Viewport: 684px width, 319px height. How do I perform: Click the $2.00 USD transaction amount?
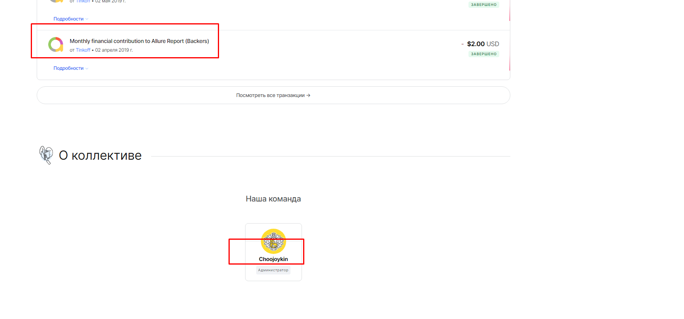483,44
